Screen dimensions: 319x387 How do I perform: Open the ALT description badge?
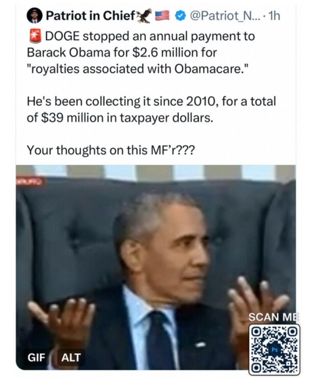click(x=71, y=357)
